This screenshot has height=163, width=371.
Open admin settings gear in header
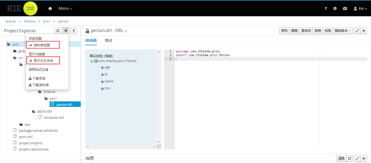coord(335,8)
